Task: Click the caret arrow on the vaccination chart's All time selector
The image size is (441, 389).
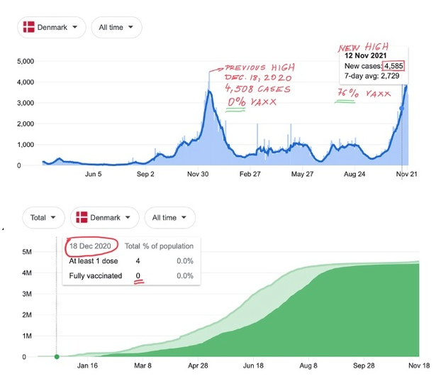Action: 184,217
